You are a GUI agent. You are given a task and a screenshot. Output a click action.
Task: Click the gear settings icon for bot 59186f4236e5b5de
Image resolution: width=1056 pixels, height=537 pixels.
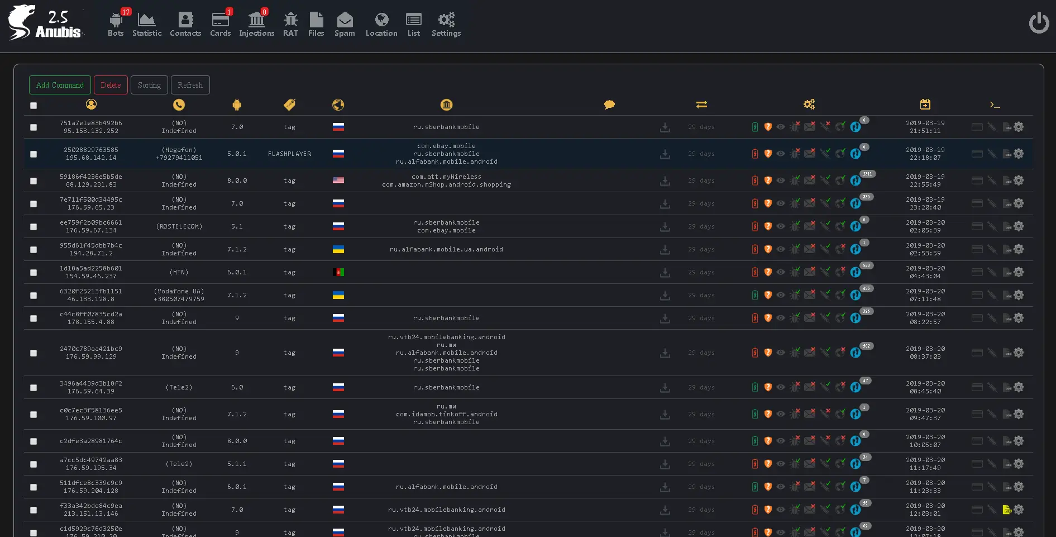[1019, 180]
